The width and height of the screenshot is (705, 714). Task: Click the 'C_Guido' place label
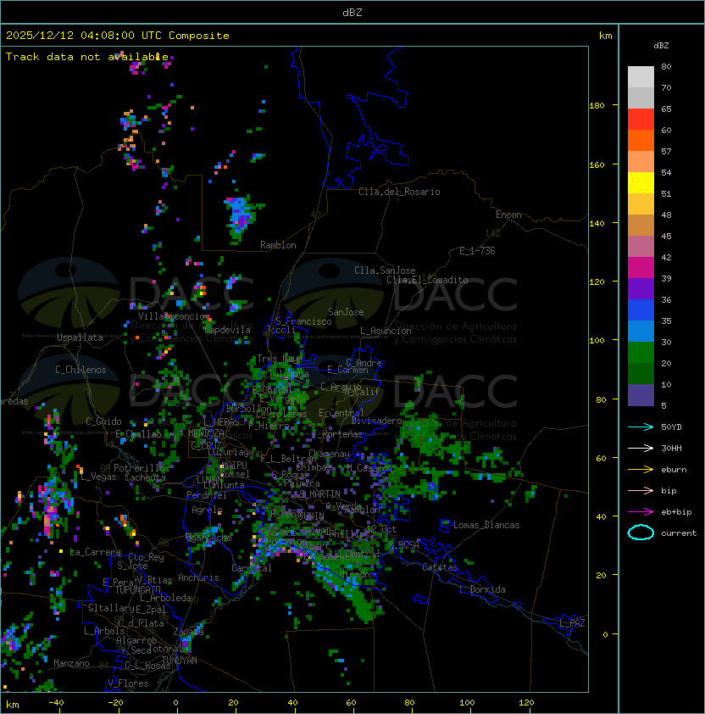coord(103,421)
